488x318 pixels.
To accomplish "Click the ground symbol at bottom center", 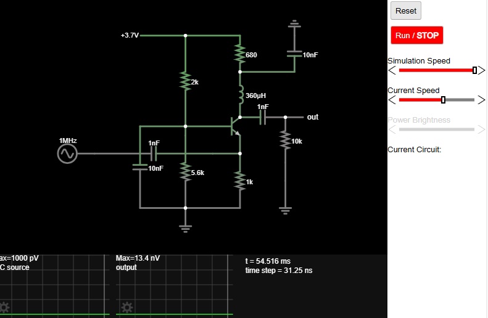I will (x=186, y=229).
